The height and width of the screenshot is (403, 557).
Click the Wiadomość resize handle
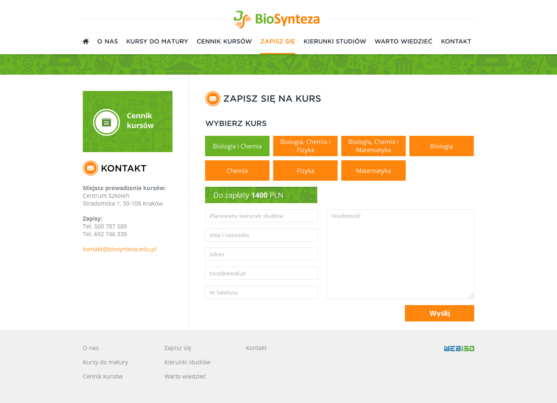(471, 296)
